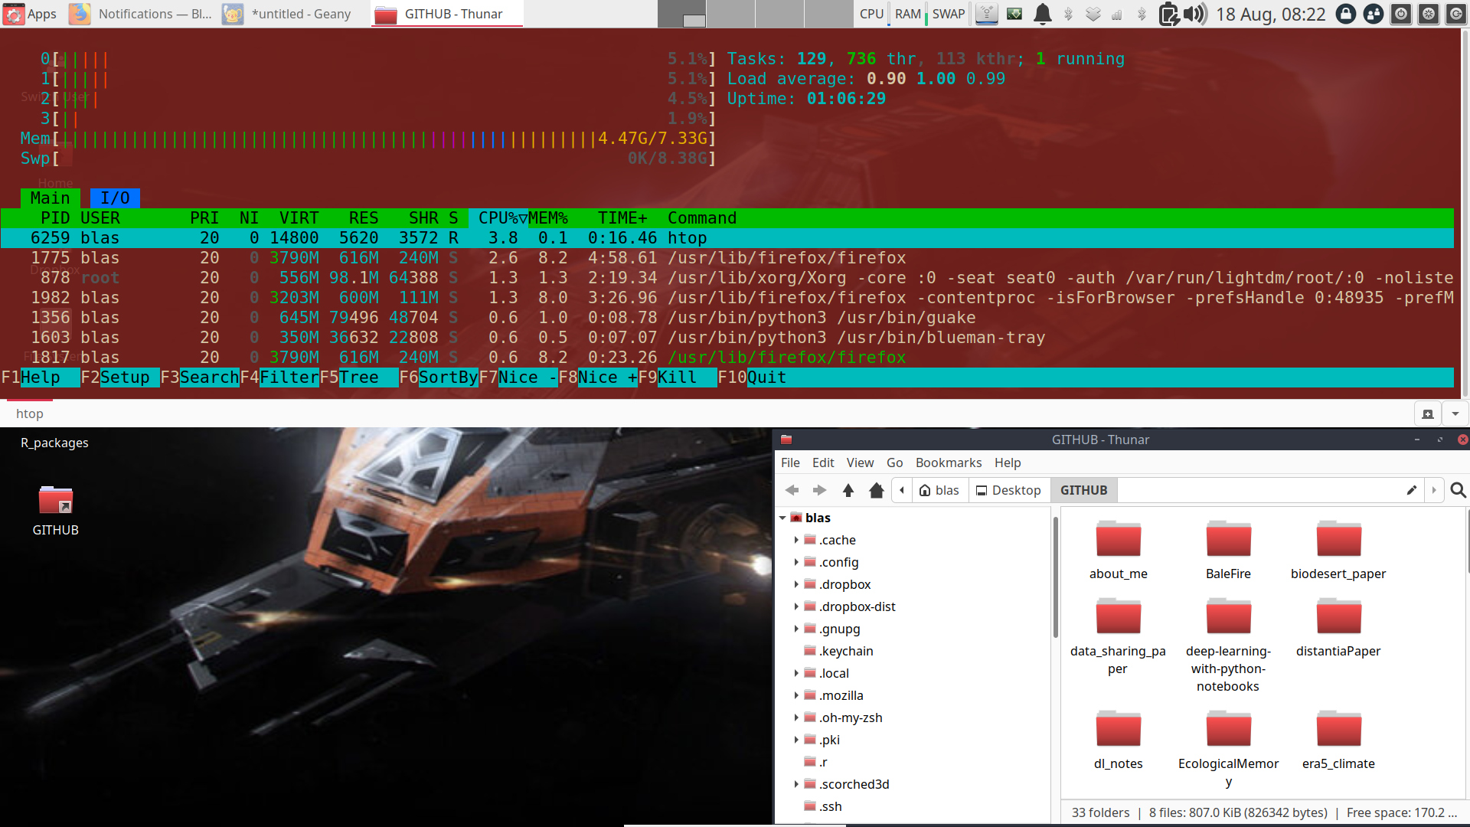Image resolution: width=1470 pixels, height=827 pixels.
Task: Expand the .mozilla tree folder
Action: (x=796, y=695)
